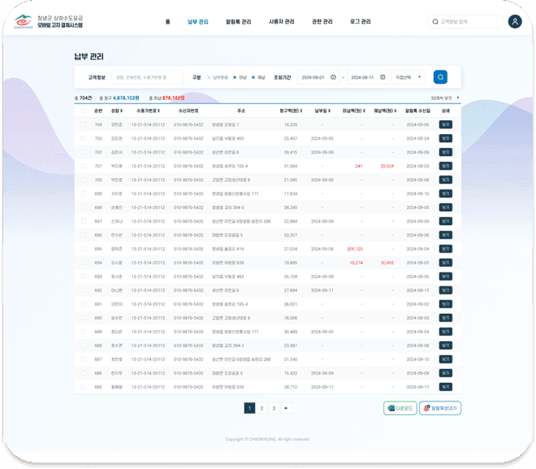Sort by 납부일 column arrow icon

331,111
